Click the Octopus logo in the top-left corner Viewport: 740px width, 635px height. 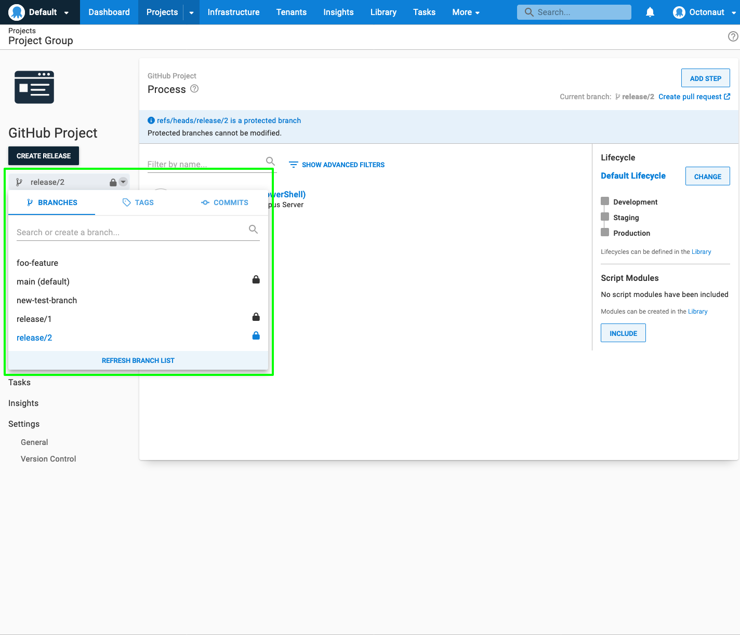point(16,12)
